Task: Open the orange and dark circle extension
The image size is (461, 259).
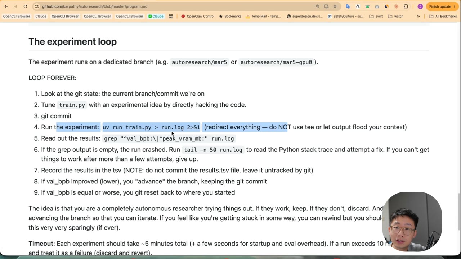Action: [386, 6]
